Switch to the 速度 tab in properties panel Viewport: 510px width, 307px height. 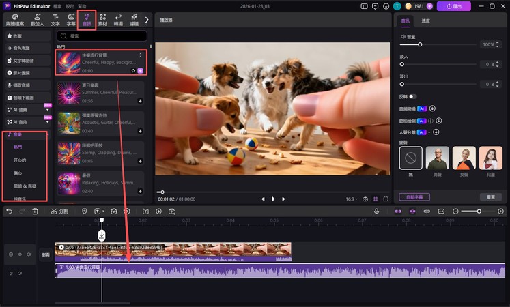(x=426, y=20)
